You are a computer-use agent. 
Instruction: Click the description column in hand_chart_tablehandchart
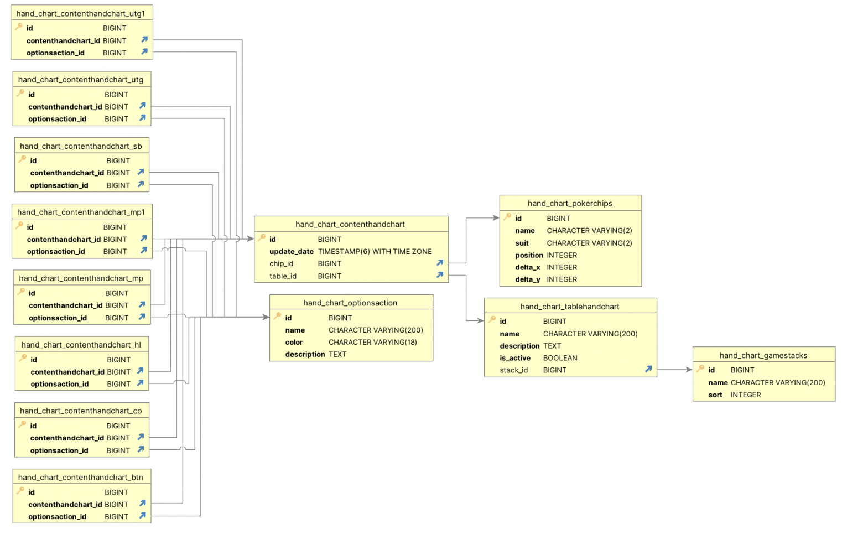coord(519,346)
